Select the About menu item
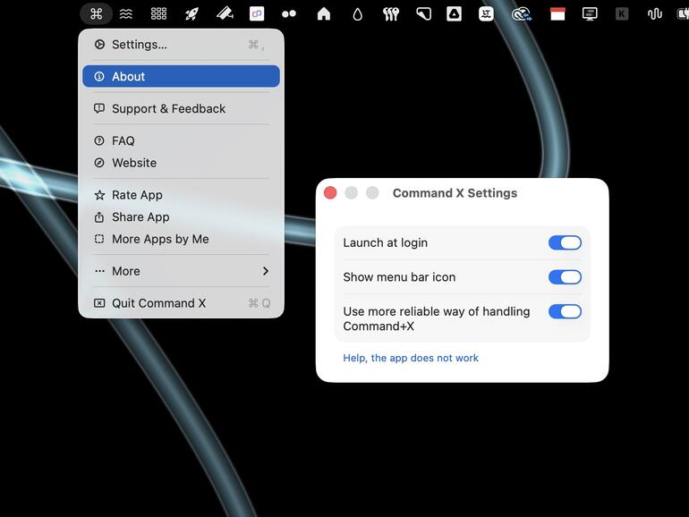689x517 pixels. (181, 76)
